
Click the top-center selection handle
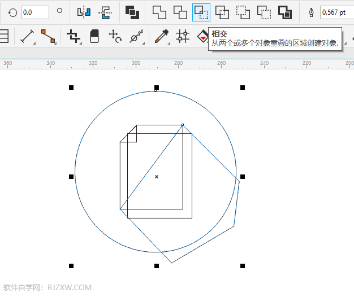[157, 88]
